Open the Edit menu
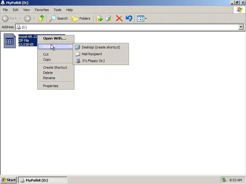 pyautogui.click(x=15, y=10)
